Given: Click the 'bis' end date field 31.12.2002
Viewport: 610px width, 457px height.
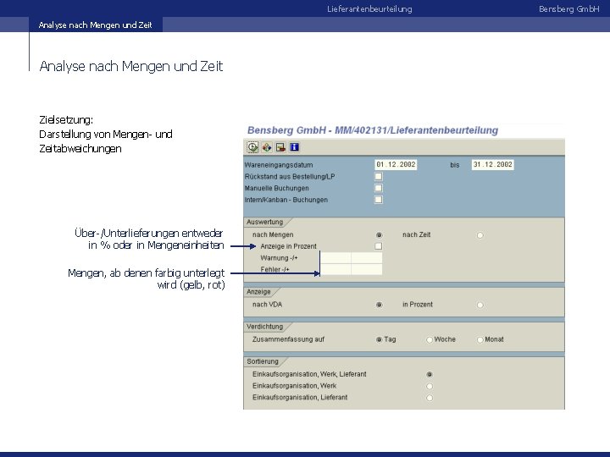Looking at the screenshot, I should click(492, 165).
